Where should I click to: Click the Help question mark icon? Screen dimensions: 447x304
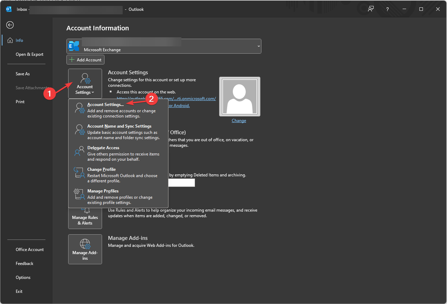click(388, 9)
